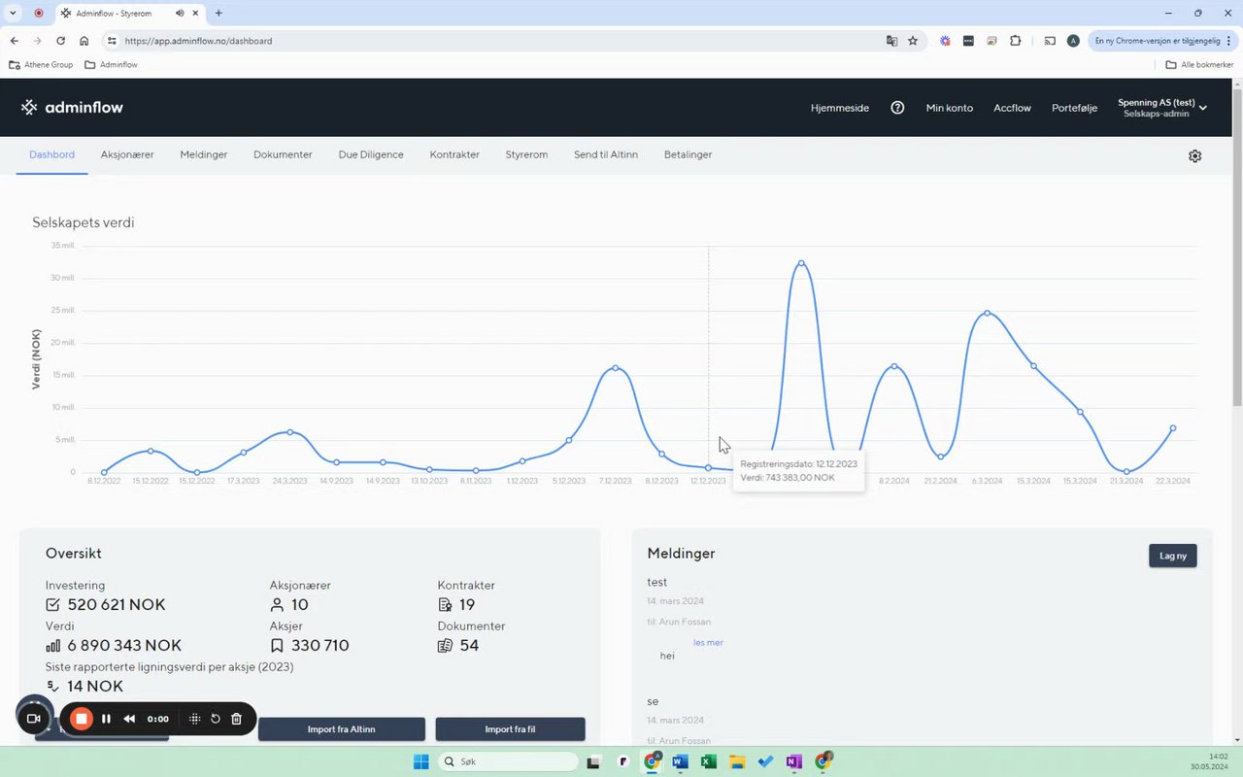Switch to the Dashbord tab
The width and height of the screenshot is (1243, 777).
pos(51,154)
